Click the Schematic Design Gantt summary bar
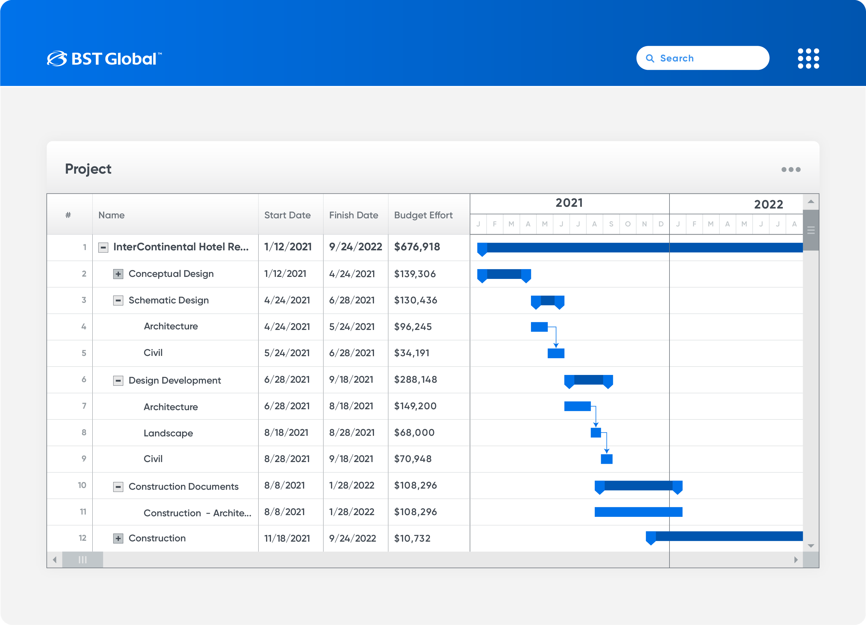The width and height of the screenshot is (866, 625). click(x=547, y=302)
